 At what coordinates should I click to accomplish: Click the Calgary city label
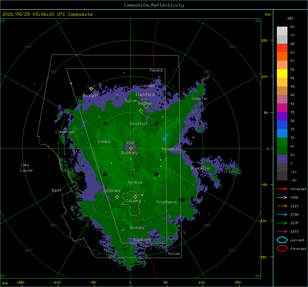pos(133,201)
